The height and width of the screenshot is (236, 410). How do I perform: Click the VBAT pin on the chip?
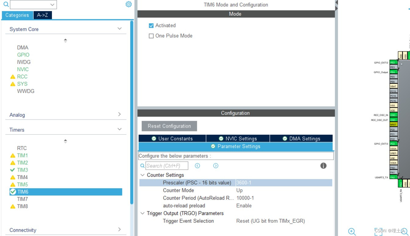393,86
